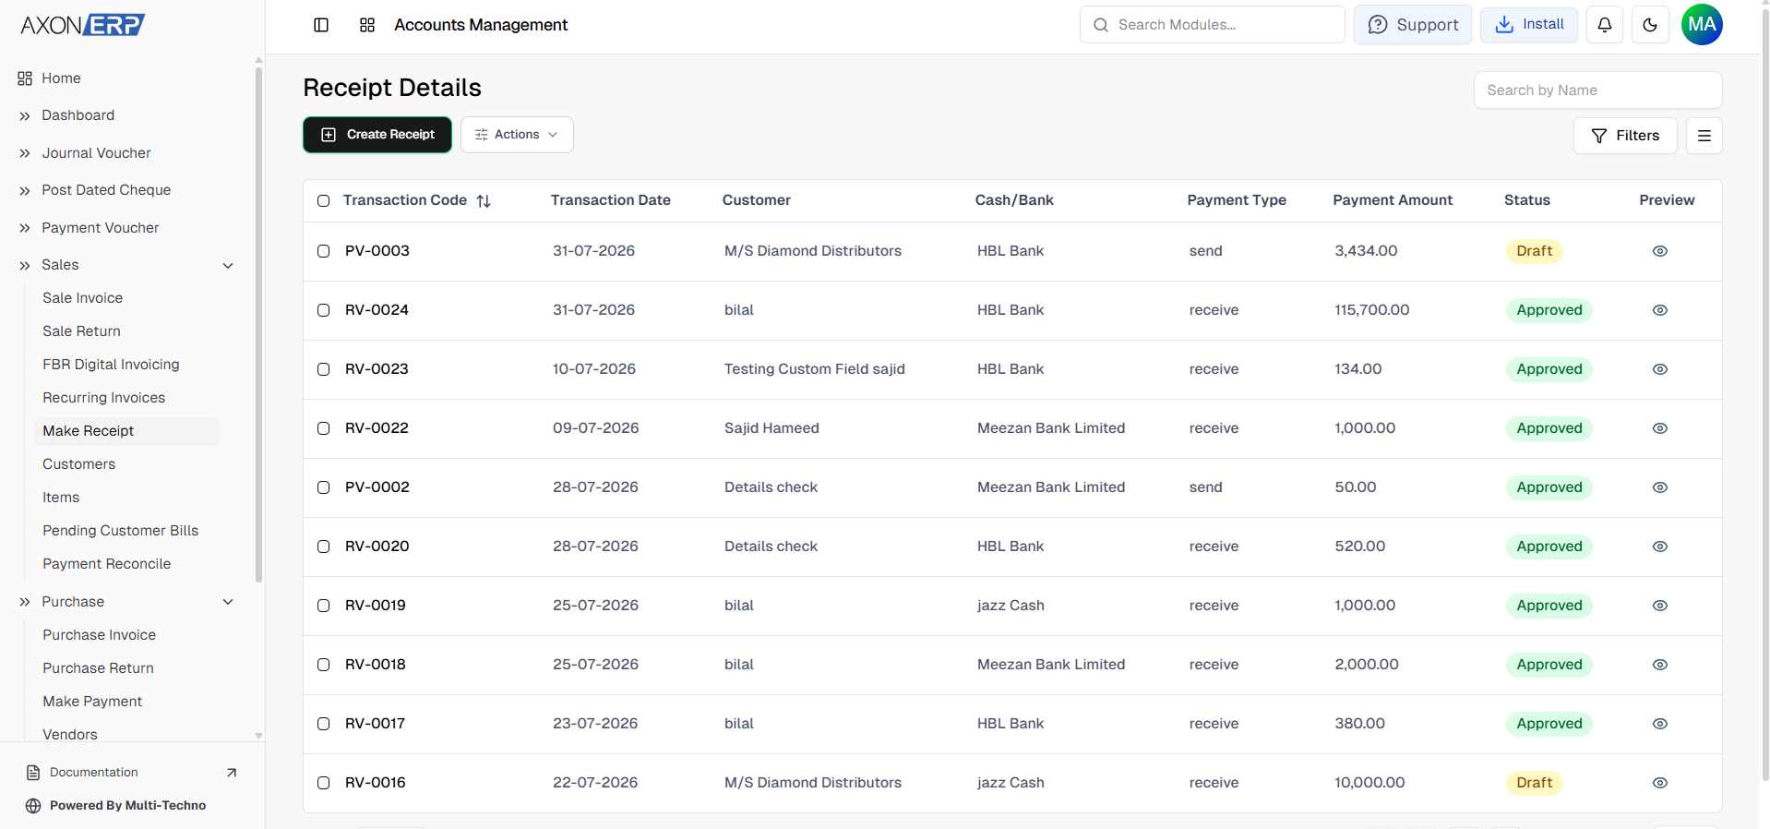Click the Draft status of PV-0003
Image resolution: width=1770 pixels, height=829 pixels.
click(x=1534, y=251)
